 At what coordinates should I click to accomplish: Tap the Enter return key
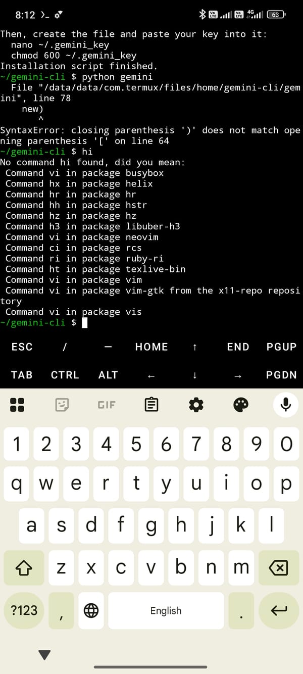click(279, 610)
